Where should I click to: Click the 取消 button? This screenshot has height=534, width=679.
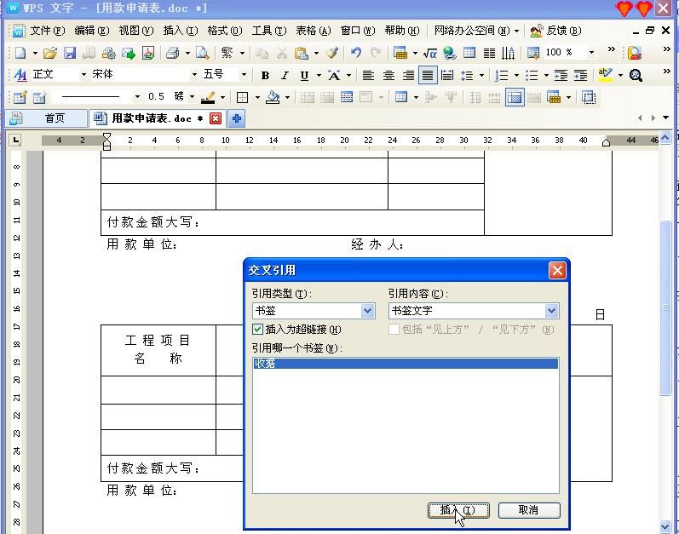(529, 510)
